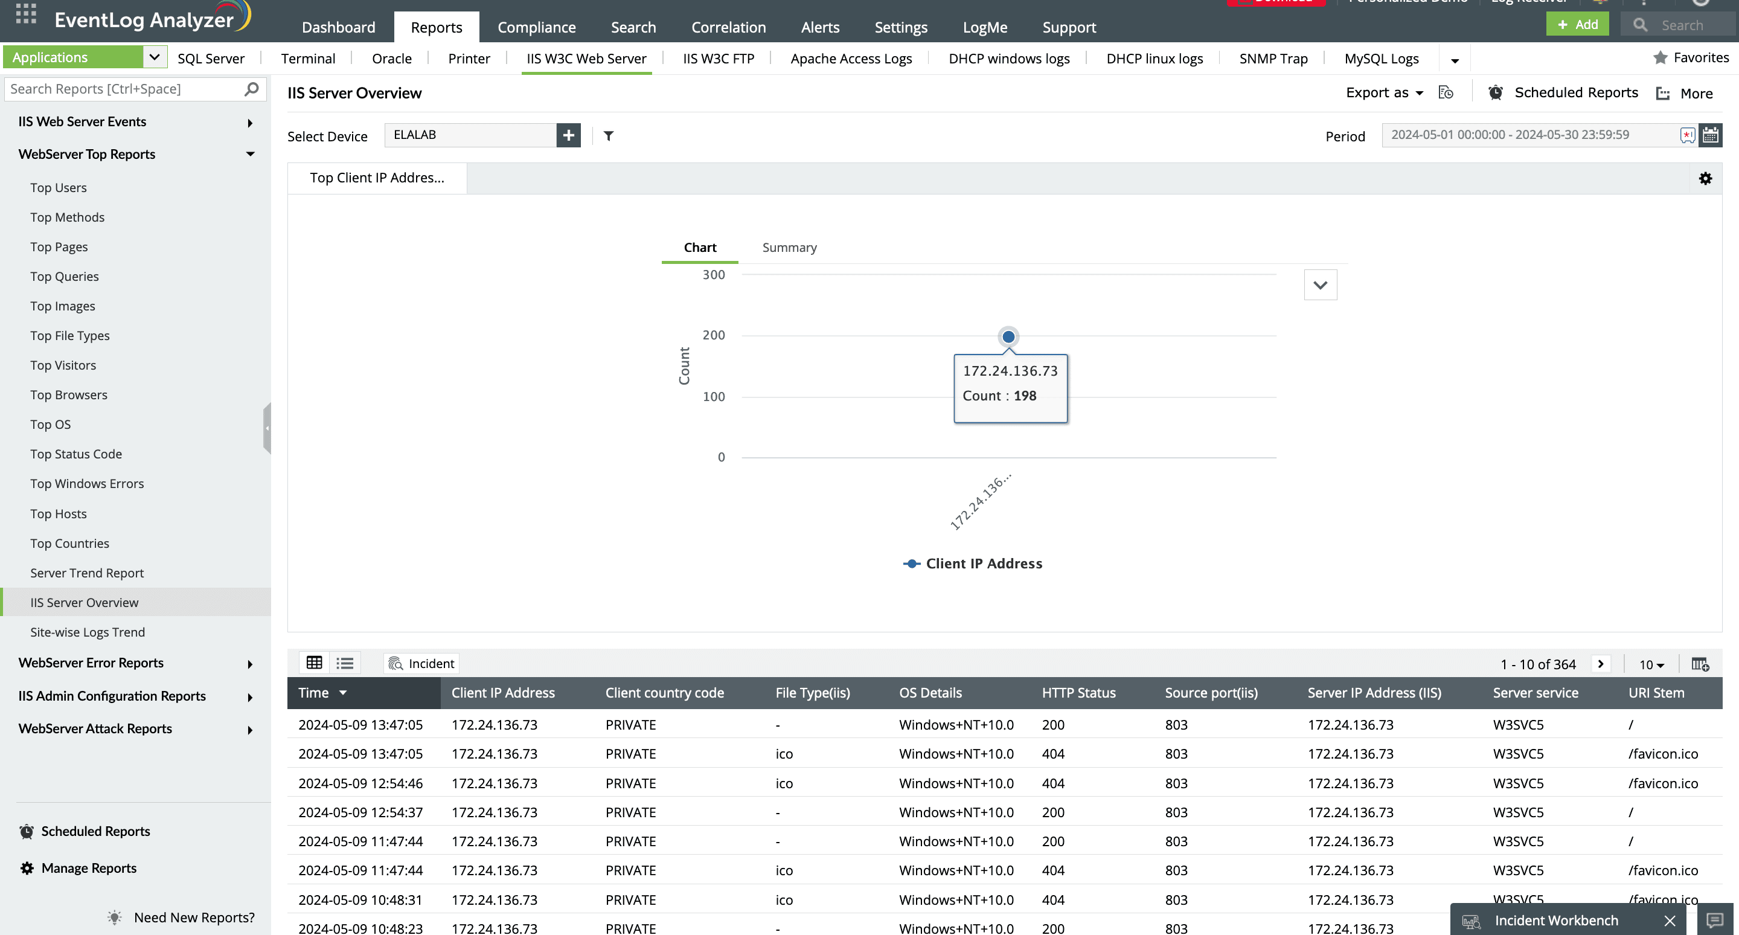Click the Incident fingerprint button
The height and width of the screenshot is (935, 1739).
[x=421, y=664]
